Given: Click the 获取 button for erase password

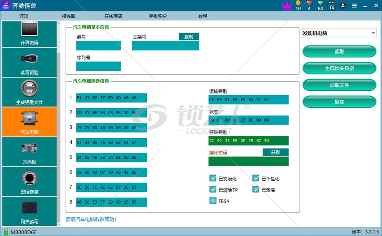Looking at the screenshot, I should click(275, 152).
